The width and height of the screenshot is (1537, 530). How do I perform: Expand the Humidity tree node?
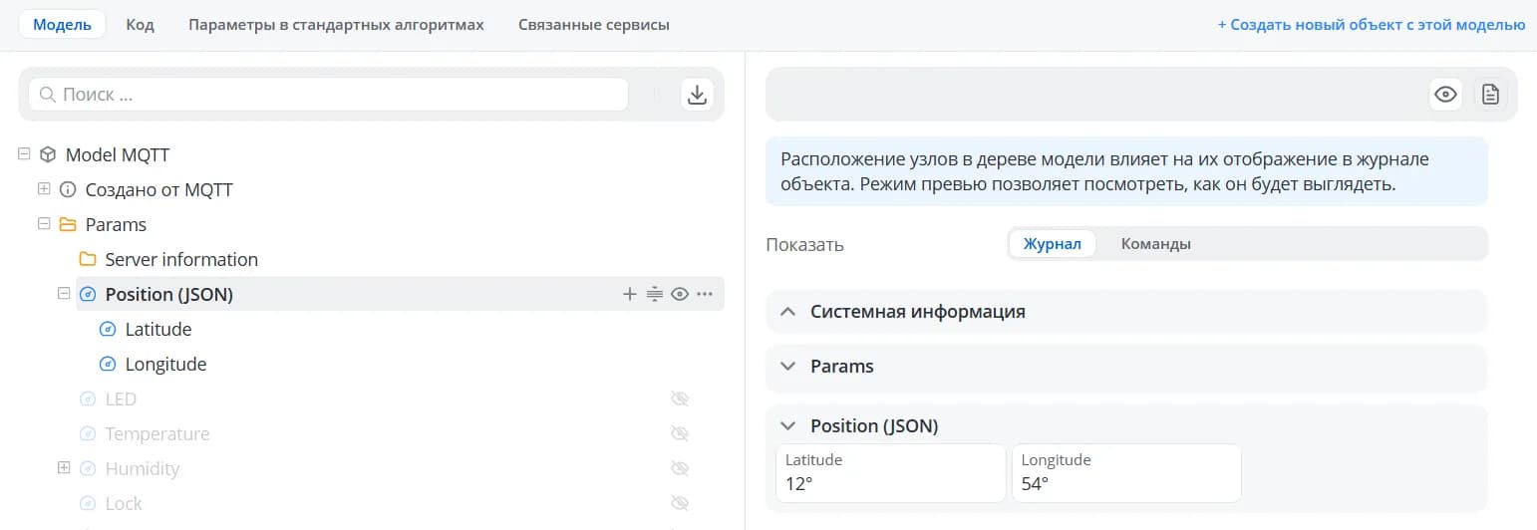(x=64, y=468)
